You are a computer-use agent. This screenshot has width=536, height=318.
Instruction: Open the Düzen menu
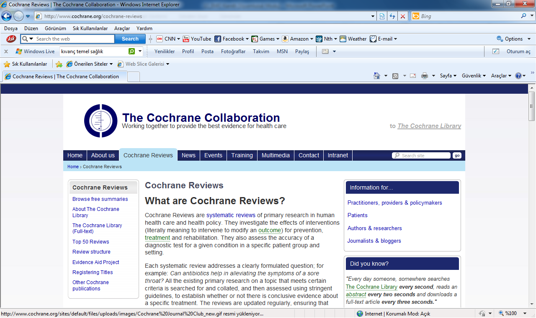[x=31, y=28]
